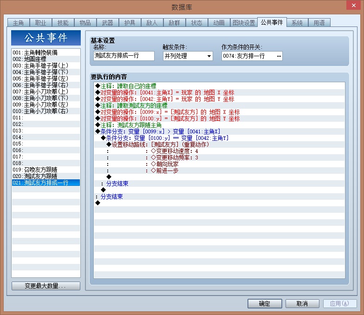Select conditional branch 变量 0100:y == 0042
This screenshot has width=364, height=315.
[219, 138]
